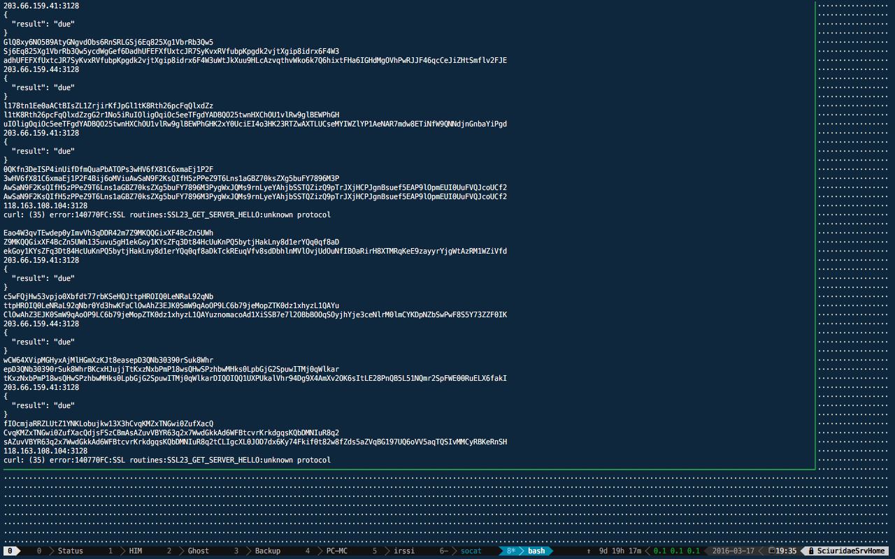Click the lock icon beside the hostname

click(810, 551)
